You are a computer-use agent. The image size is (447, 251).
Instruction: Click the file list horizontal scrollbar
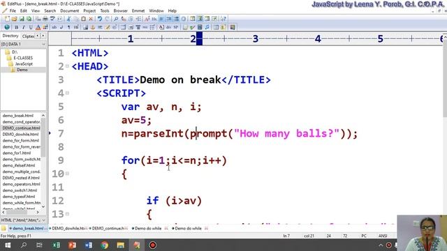point(20,212)
